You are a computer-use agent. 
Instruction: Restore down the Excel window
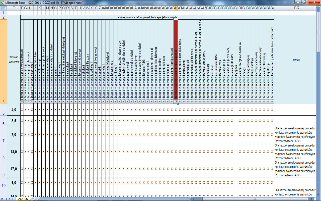[304, 2]
